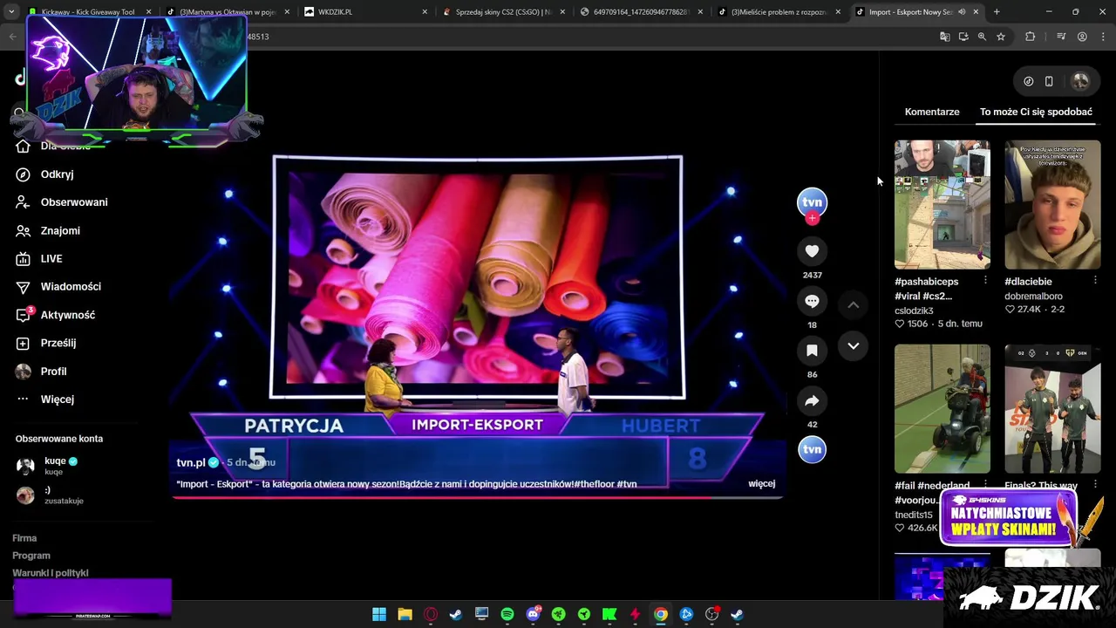Click Warunki i polityki footer link
The width and height of the screenshot is (1116, 628).
(51, 573)
